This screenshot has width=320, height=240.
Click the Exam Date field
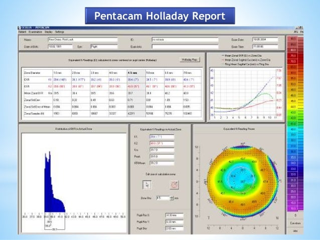(265, 40)
